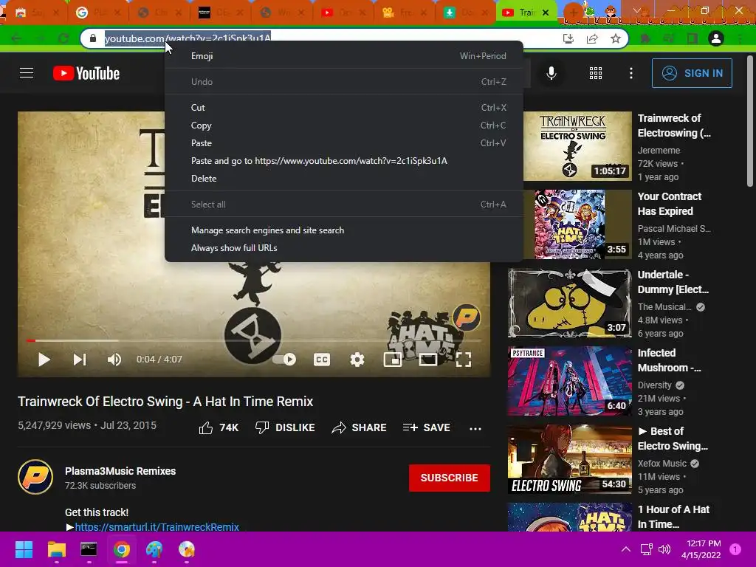Choose Paste and go to youtube link
Image resolution: width=756 pixels, height=567 pixels.
tap(344, 161)
